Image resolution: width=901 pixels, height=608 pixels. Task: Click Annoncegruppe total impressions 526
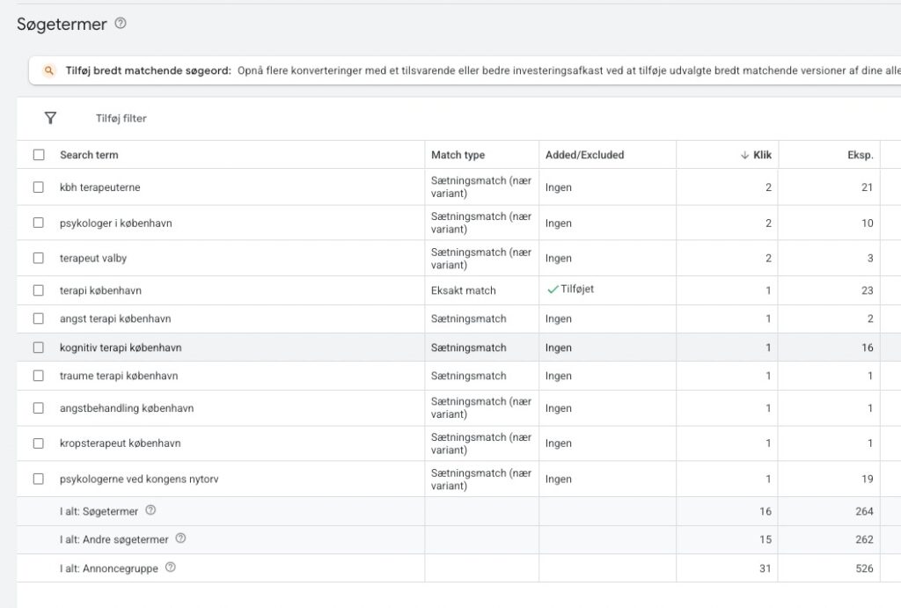point(864,568)
